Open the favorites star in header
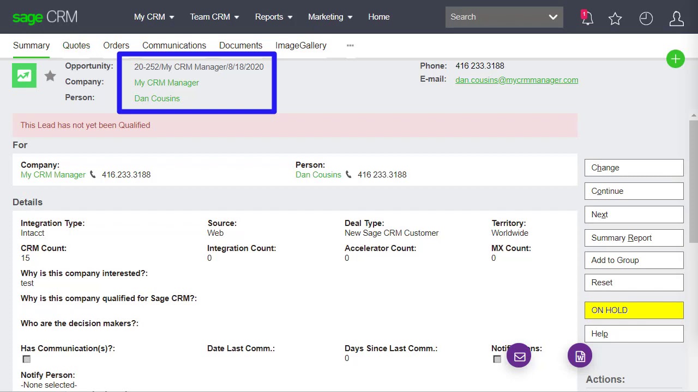Image resolution: width=698 pixels, height=392 pixels. coord(615,19)
